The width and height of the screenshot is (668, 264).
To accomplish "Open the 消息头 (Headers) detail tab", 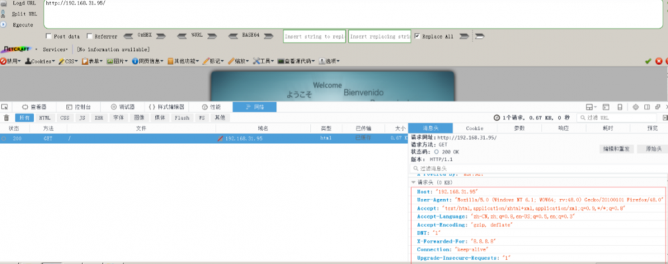I will click(430, 128).
